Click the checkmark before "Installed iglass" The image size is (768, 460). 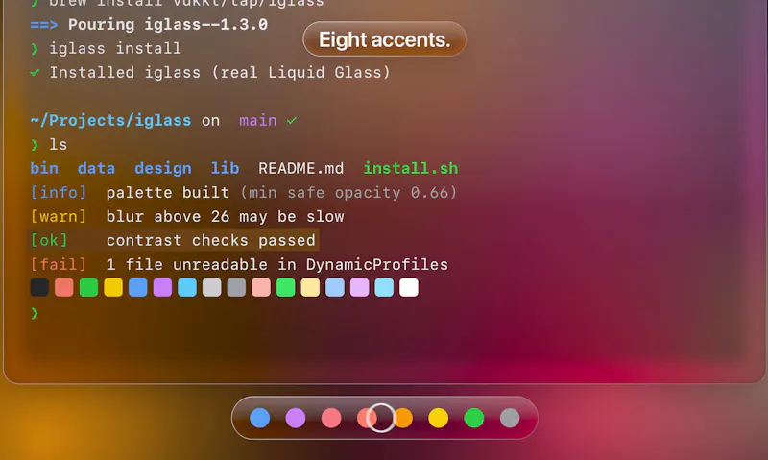tap(35, 73)
